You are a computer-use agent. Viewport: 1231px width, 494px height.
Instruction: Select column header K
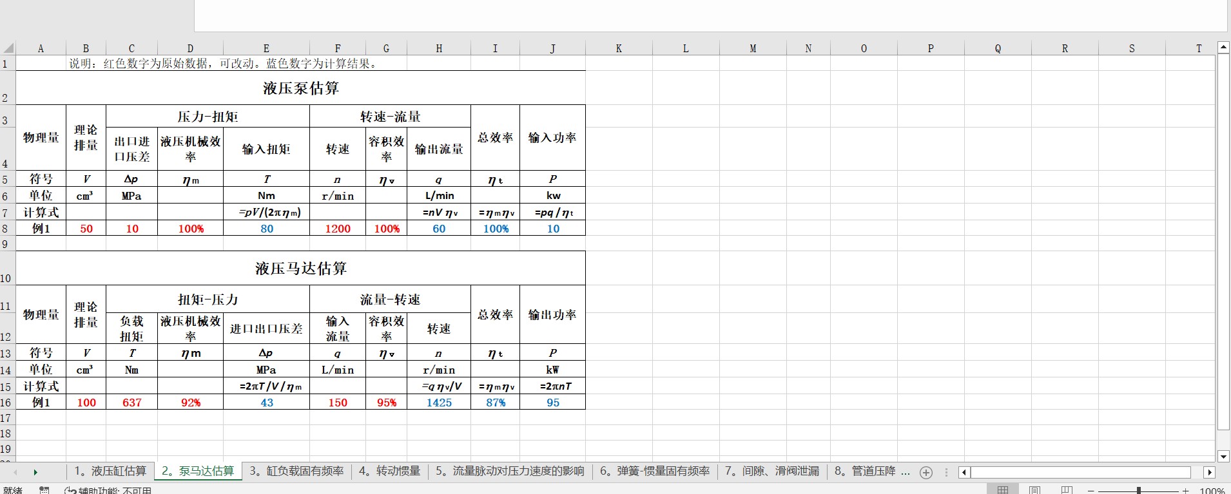[619, 48]
